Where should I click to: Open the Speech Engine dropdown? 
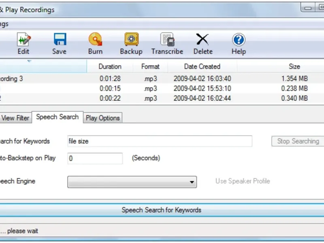[x=132, y=182]
